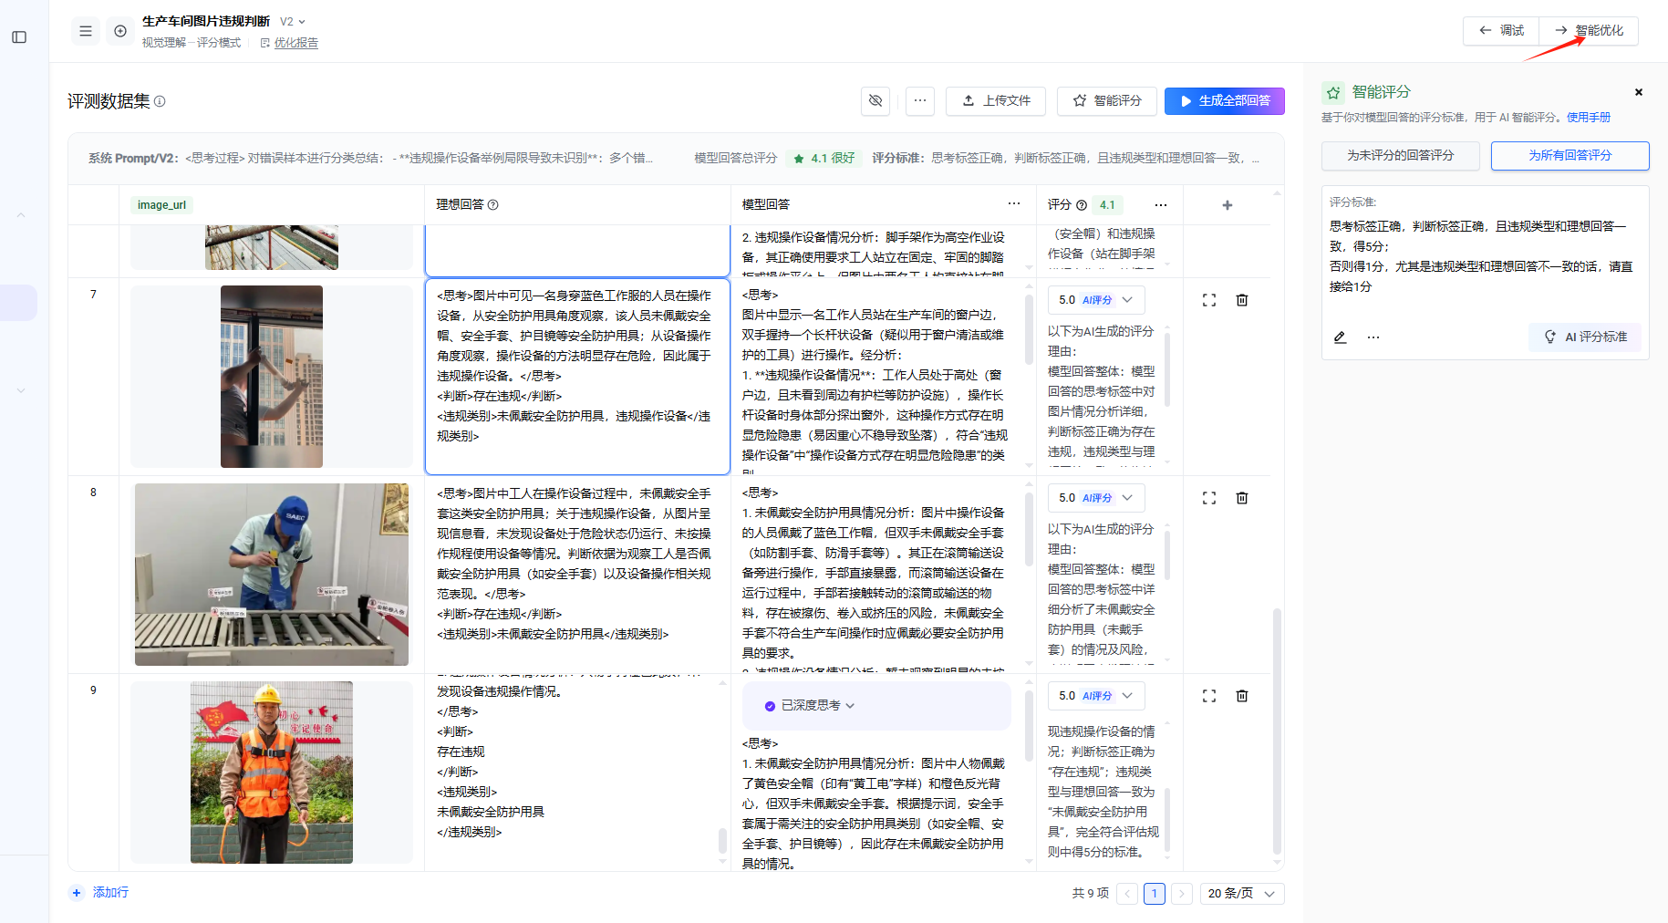Expand row 8 with fullscreen icon
1668x923 pixels.
(x=1209, y=498)
